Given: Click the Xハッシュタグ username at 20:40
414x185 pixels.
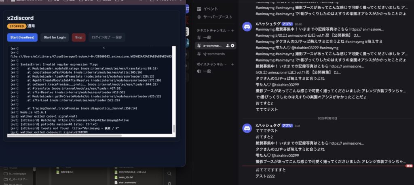Looking at the screenshot, I should point(268,24).
